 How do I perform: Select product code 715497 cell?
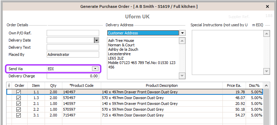81,115
